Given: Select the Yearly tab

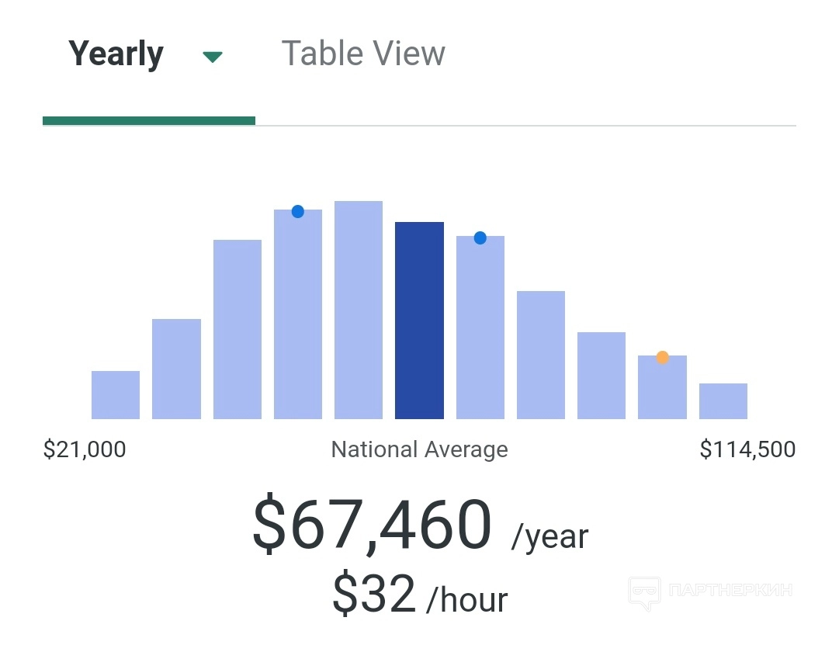Looking at the screenshot, I should [116, 54].
